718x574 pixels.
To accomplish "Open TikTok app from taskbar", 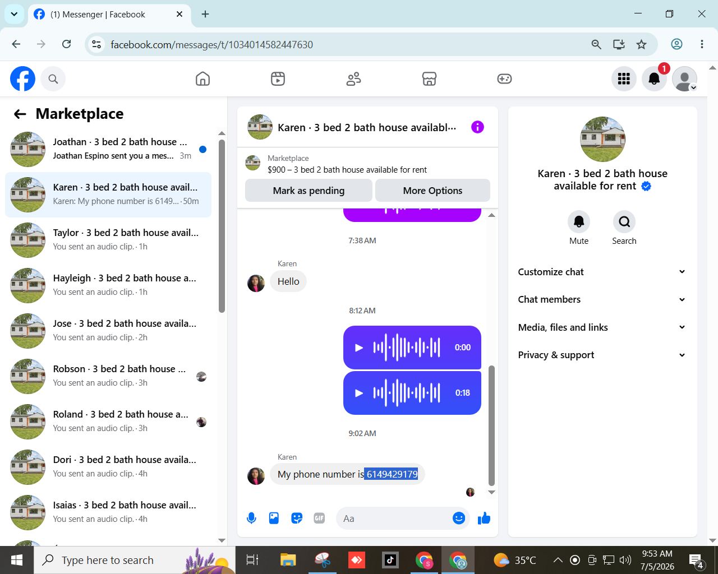I will [390, 560].
